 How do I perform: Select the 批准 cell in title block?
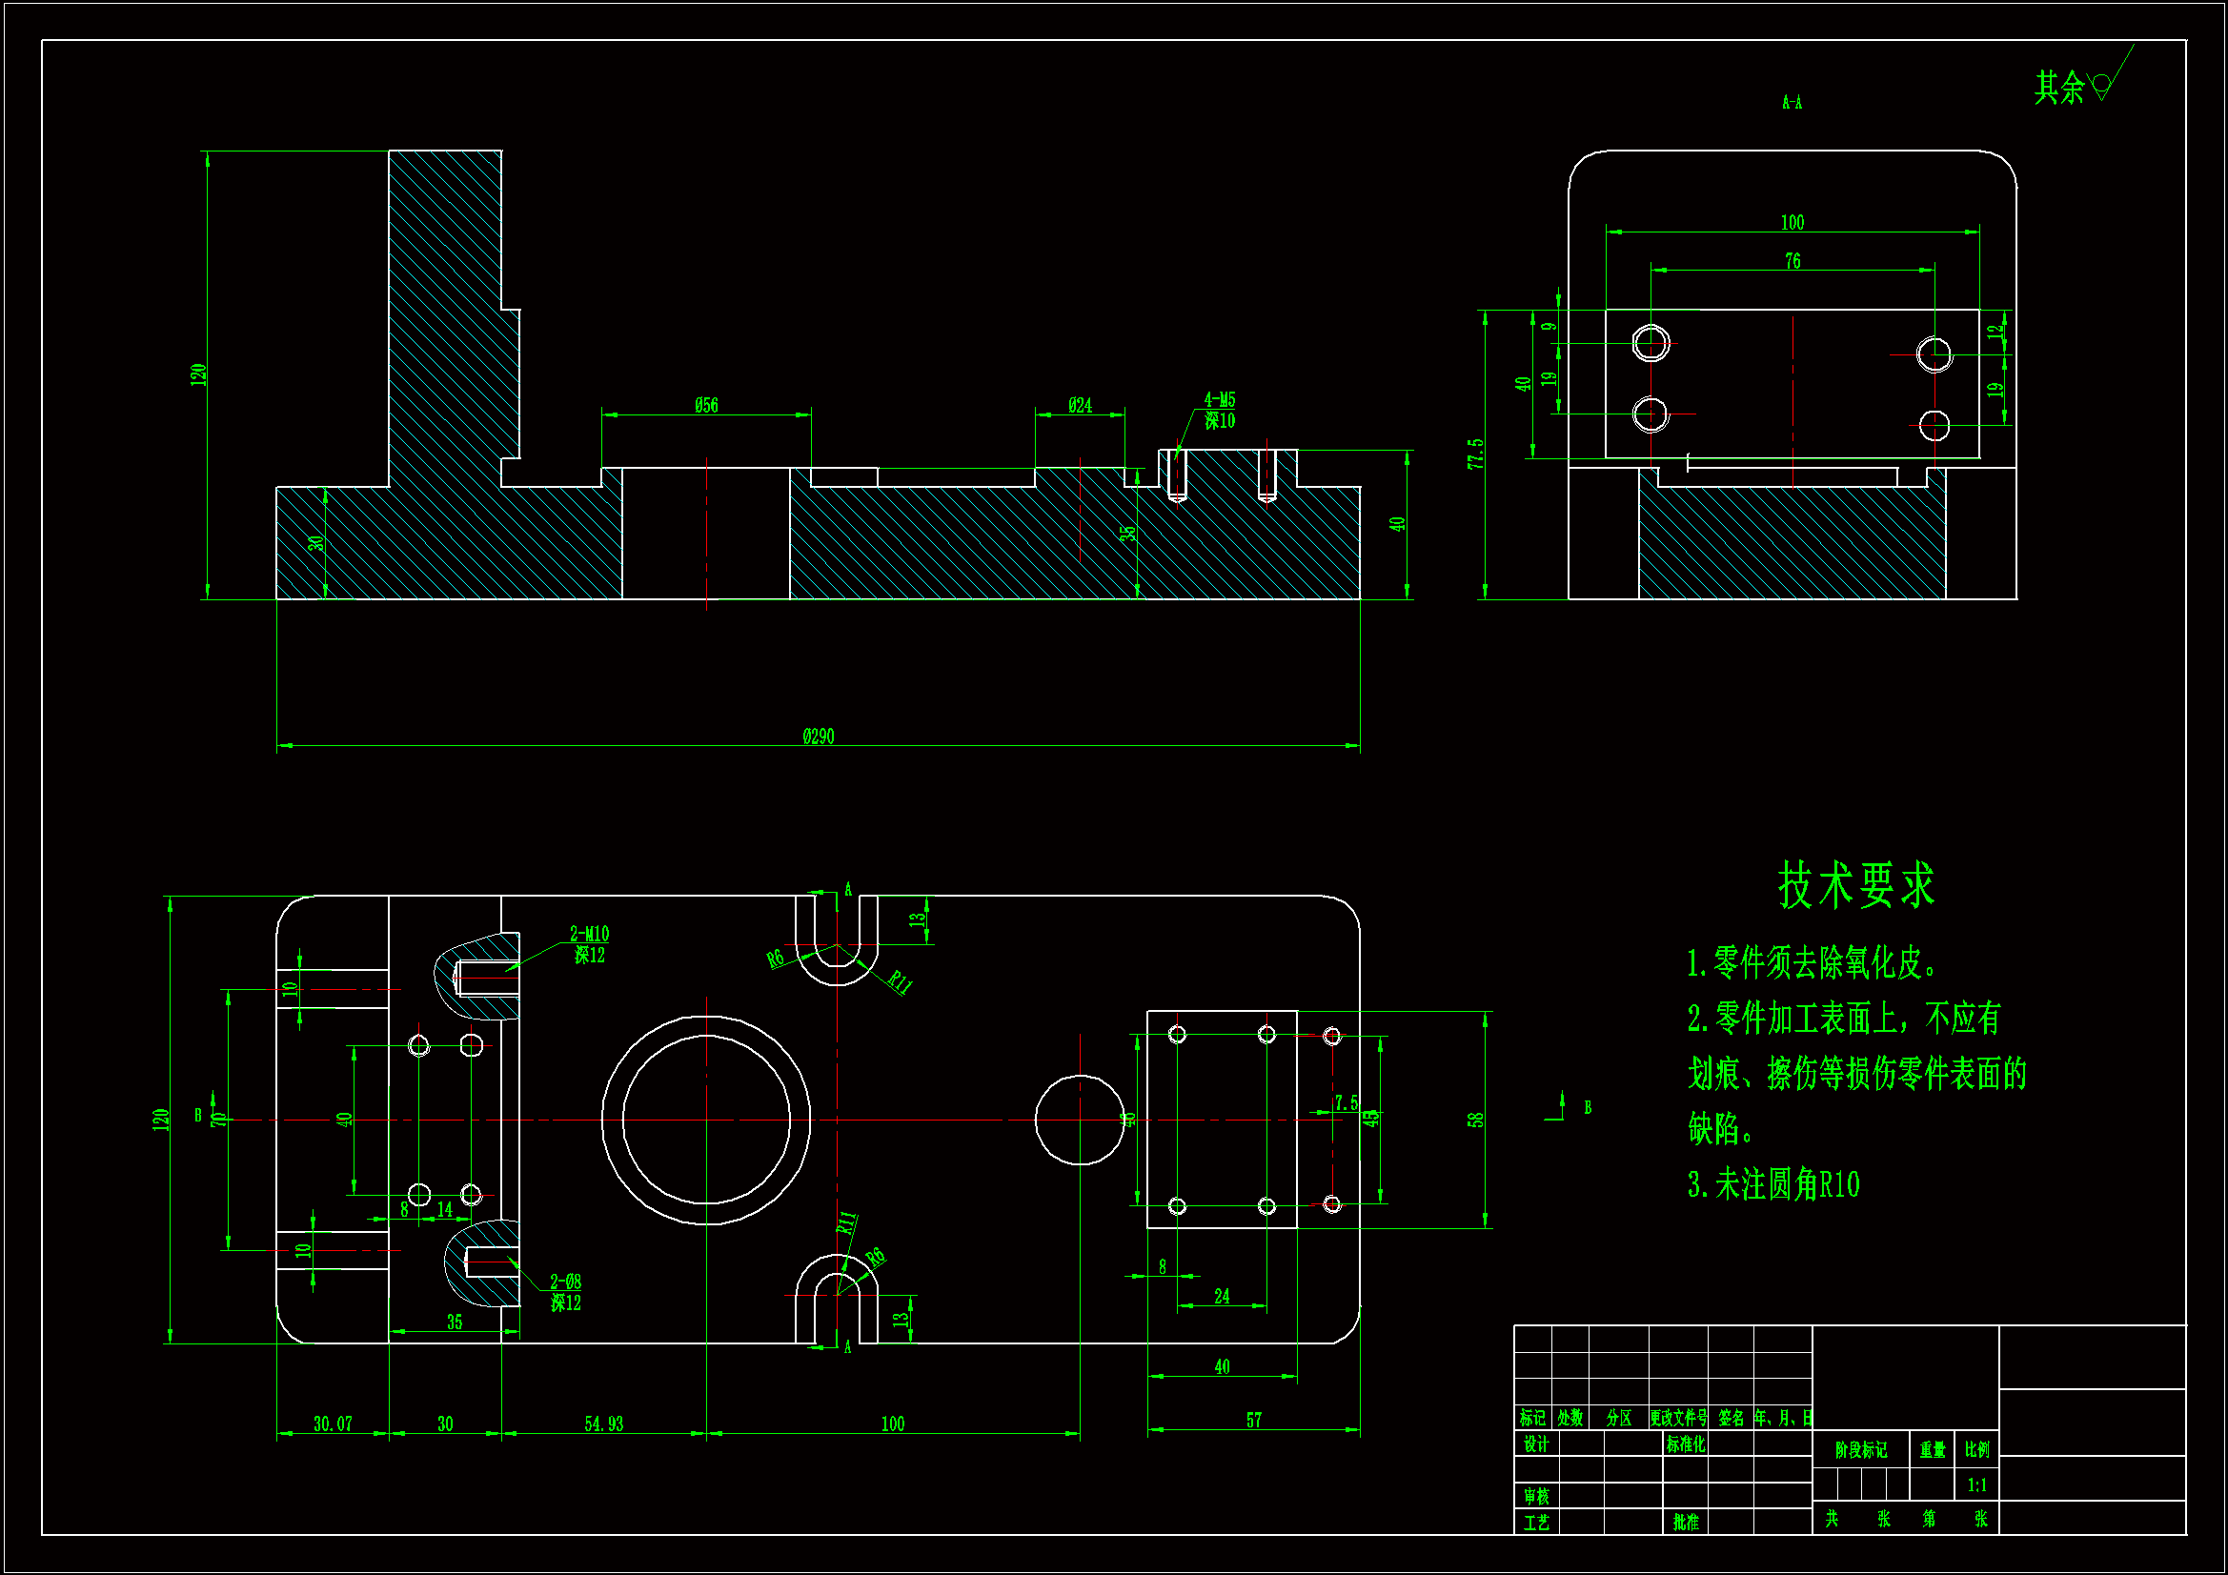coord(1686,1522)
